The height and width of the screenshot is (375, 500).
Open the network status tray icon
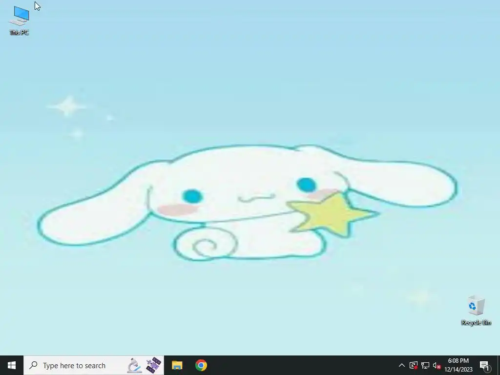(x=425, y=365)
